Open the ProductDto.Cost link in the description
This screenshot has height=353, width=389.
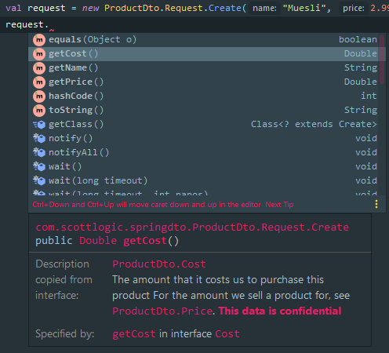159,264
